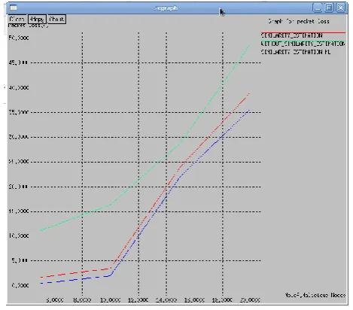Screen dimensions: 353x310
Task: Click the 6.0000 x-axis tick label
Action: point(54,299)
